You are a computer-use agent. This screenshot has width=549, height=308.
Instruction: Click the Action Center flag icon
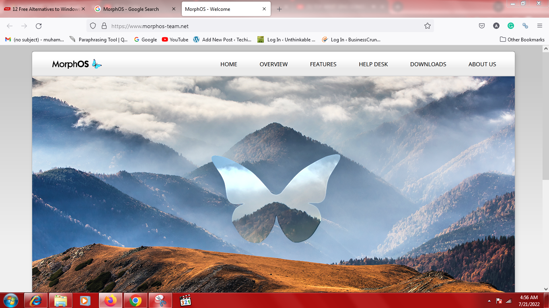click(x=499, y=300)
